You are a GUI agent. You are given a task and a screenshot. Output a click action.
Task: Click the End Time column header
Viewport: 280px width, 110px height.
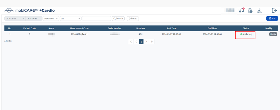coord(212,28)
